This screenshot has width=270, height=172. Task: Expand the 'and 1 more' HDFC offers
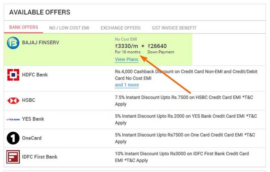127,85
